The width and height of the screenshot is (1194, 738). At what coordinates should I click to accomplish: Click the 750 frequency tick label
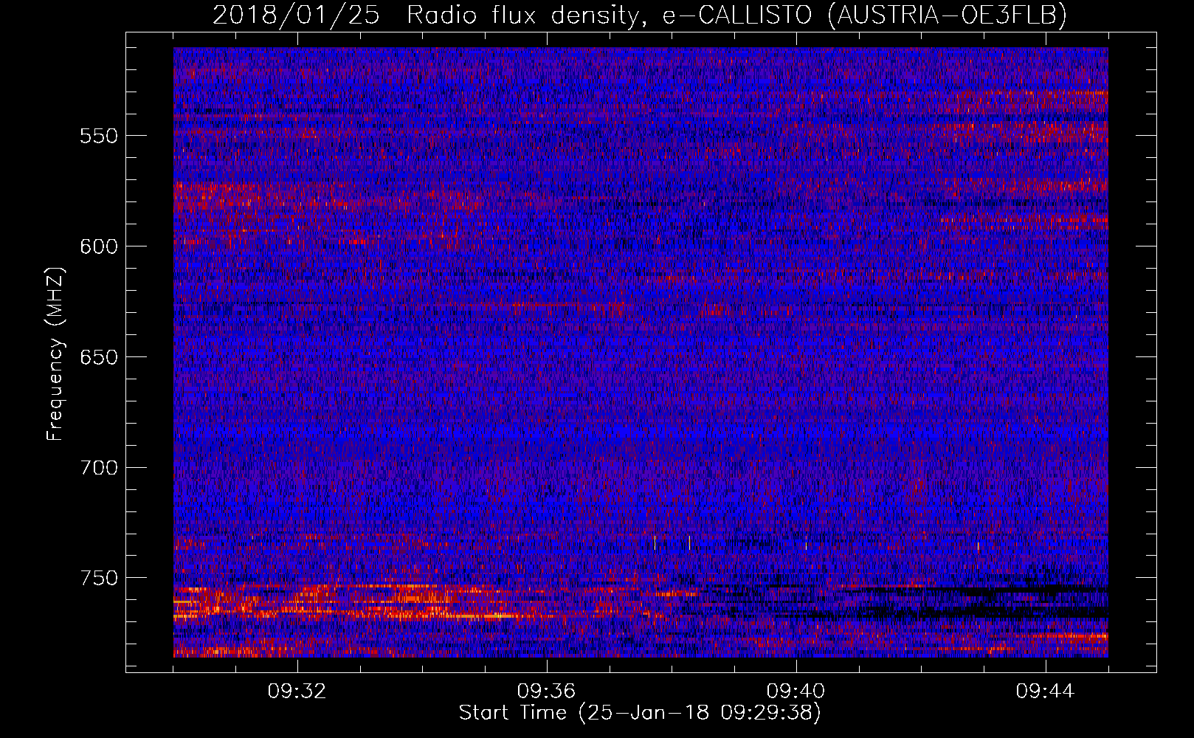pos(99,578)
